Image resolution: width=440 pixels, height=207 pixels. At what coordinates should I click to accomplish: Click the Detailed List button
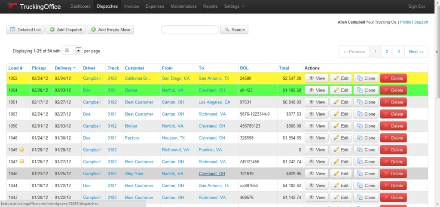(x=25, y=30)
